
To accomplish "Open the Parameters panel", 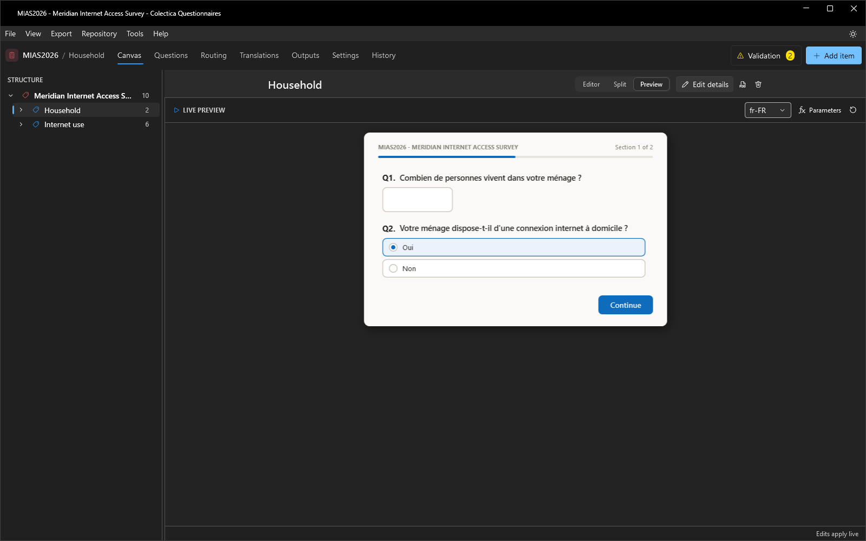I will click(x=819, y=110).
